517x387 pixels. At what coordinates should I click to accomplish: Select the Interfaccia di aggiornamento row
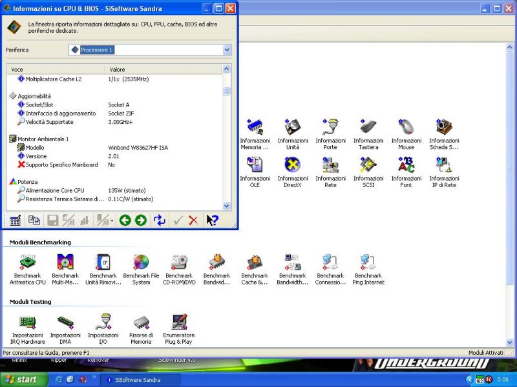click(x=114, y=114)
